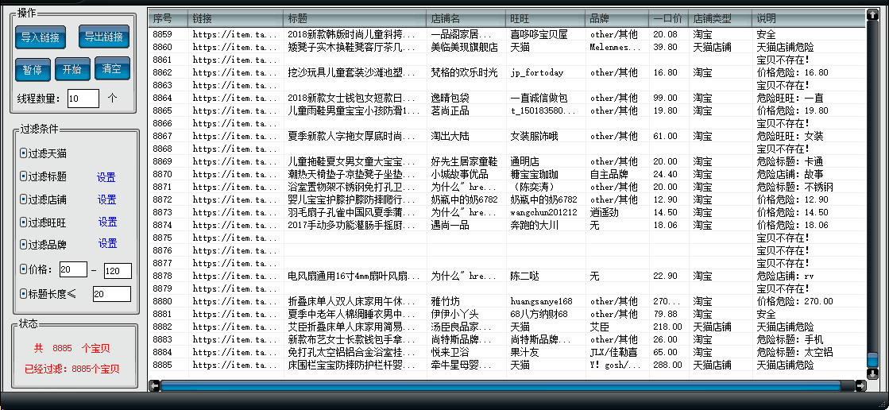Click the 标题长度 value field

pos(111,295)
